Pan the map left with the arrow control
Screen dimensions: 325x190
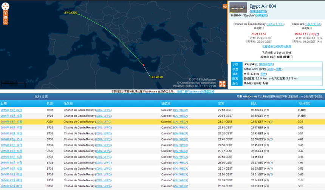point(3,6)
